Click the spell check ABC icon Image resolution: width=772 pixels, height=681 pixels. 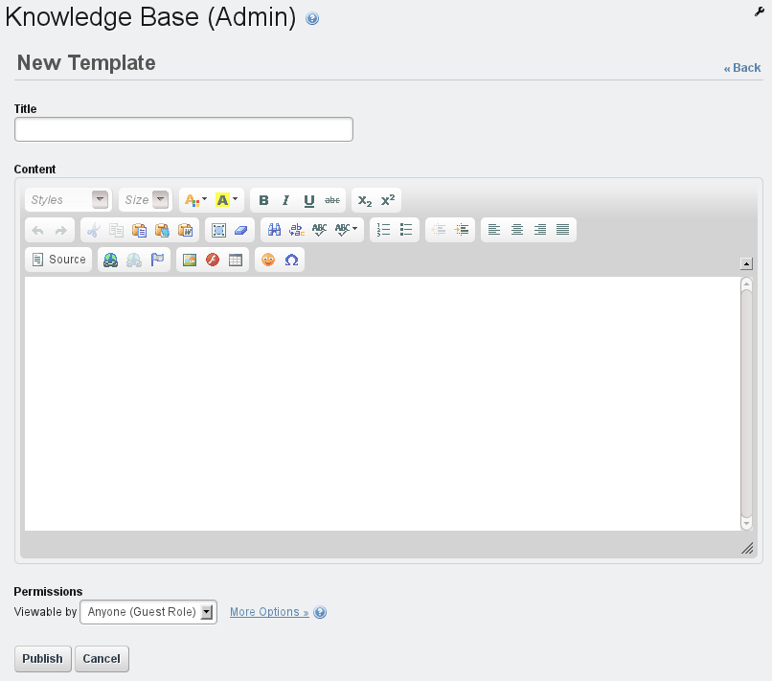pos(320,230)
